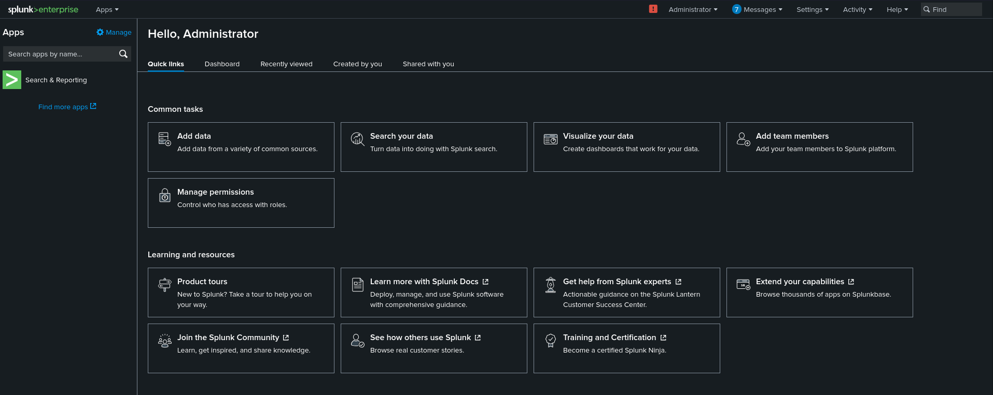Click external link icon beside Find more apps
Image resolution: width=993 pixels, height=395 pixels.
[x=93, y=106]
